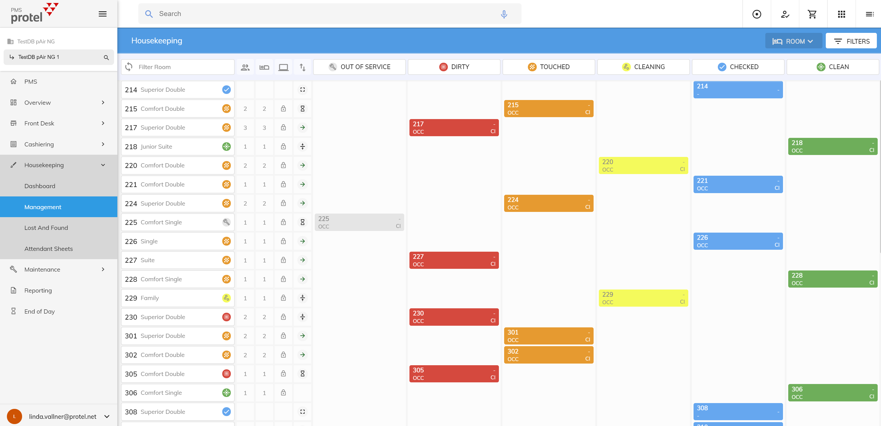
Task: Open the ROOM view dropdown
Action: [793, 41]
